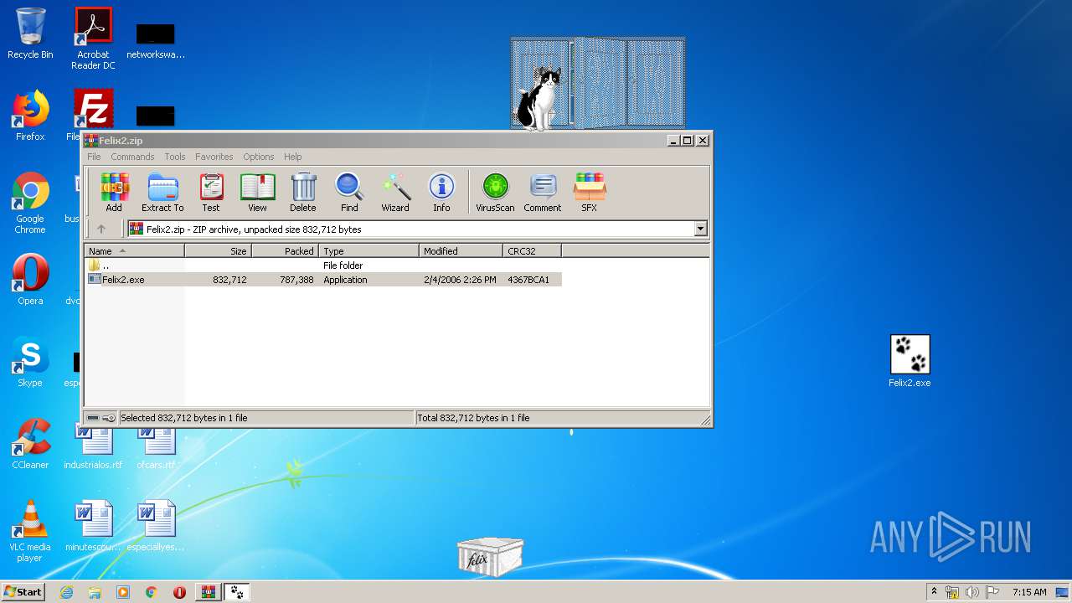Open Windows Explorer folder taskbar icon
Image resolution: width=1072 pixels, height=603 pixels.
tap(95, 592)
